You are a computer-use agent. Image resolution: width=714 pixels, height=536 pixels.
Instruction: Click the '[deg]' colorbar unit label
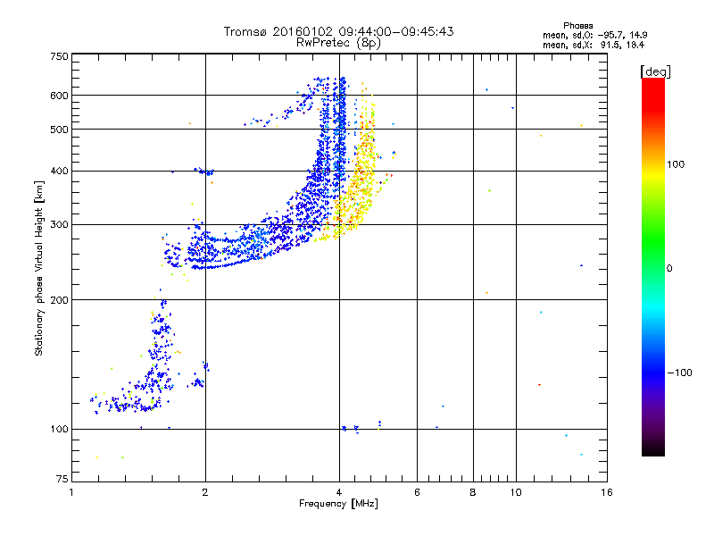pyautogui.click(x=655, y=71)
